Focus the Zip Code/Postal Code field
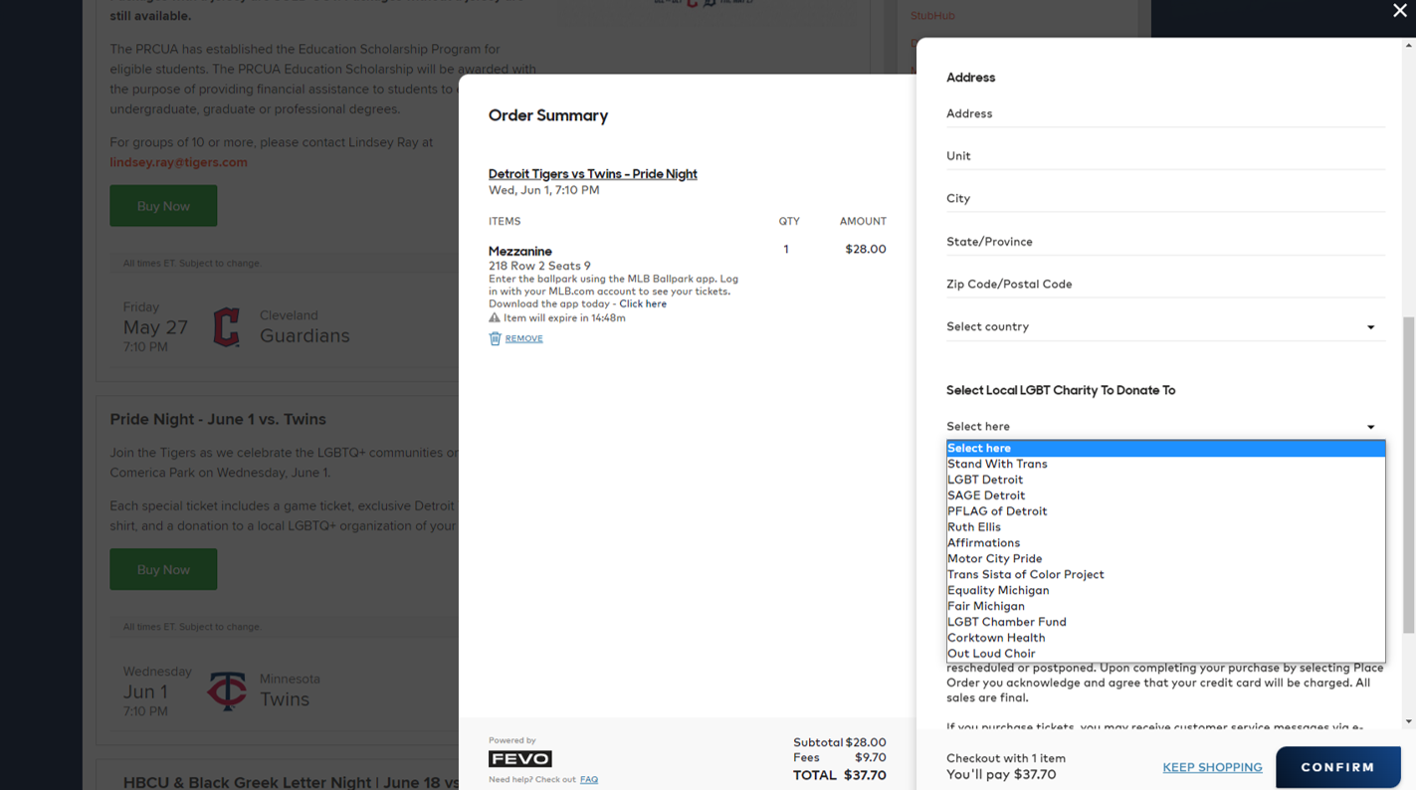 pyautogui.click(x=1164, y=284)
